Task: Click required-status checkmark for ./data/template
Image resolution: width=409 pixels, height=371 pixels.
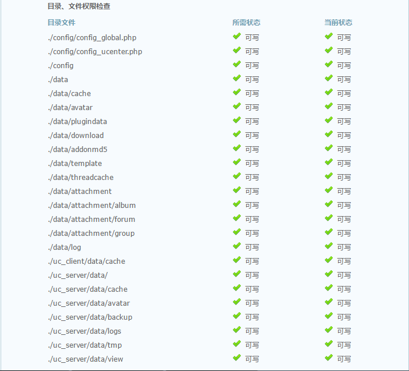Action: pyautogui.click(x=237, y=162)
